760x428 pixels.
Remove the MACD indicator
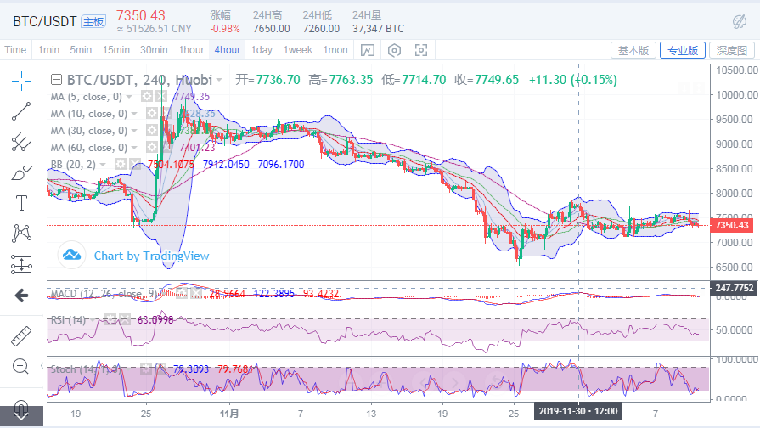click(196, 293)
